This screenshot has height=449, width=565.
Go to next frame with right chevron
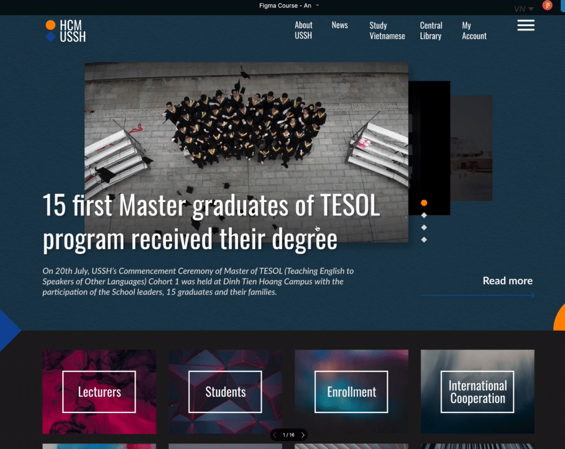[303, 435]
